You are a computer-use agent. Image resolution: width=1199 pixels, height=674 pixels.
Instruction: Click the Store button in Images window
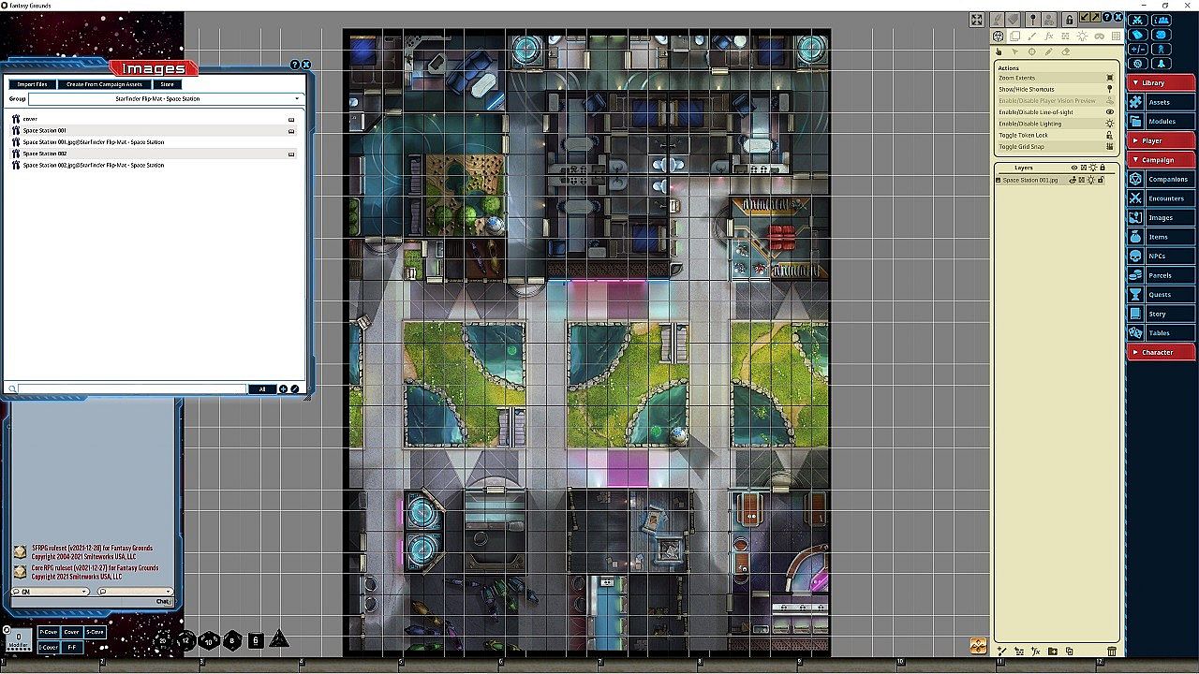[x=167, y=84]
